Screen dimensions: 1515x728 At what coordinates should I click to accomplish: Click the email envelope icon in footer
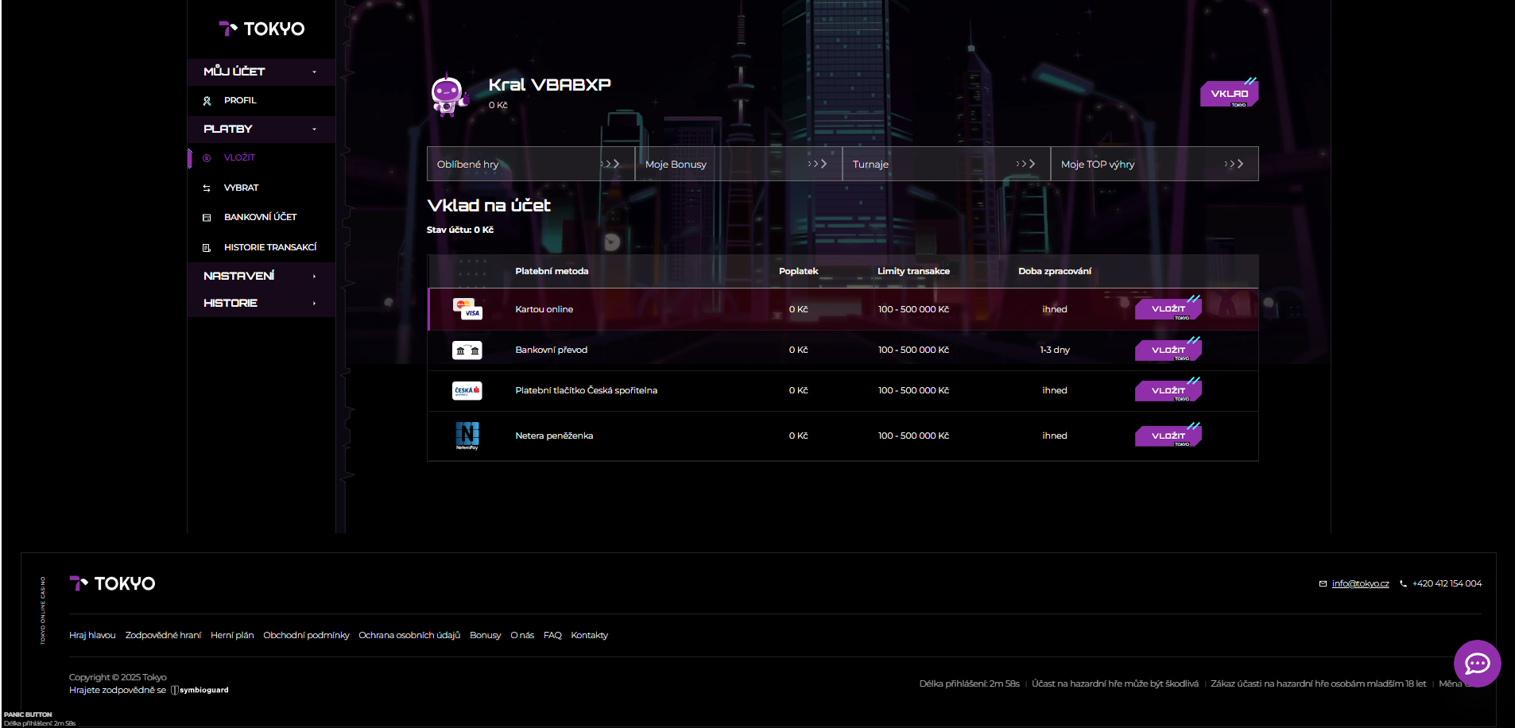coord(1323,583)
